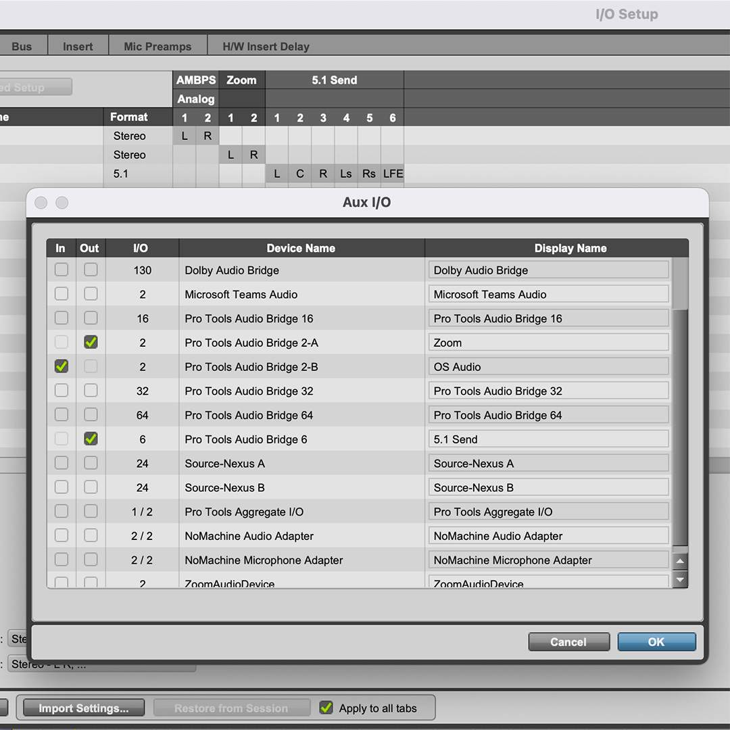Edit the OS Audio display name field

click(548, 367)
